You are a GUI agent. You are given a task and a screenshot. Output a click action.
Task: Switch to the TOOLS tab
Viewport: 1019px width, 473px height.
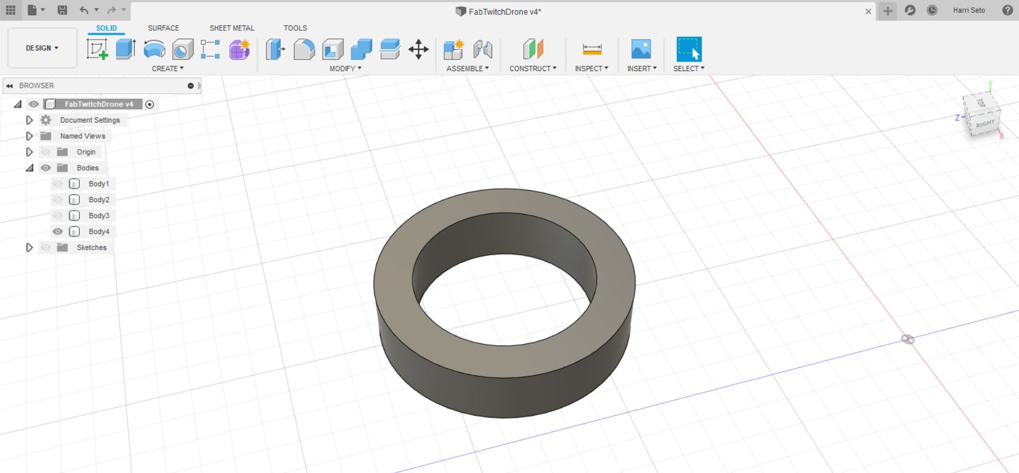click(x=295, y=28)
